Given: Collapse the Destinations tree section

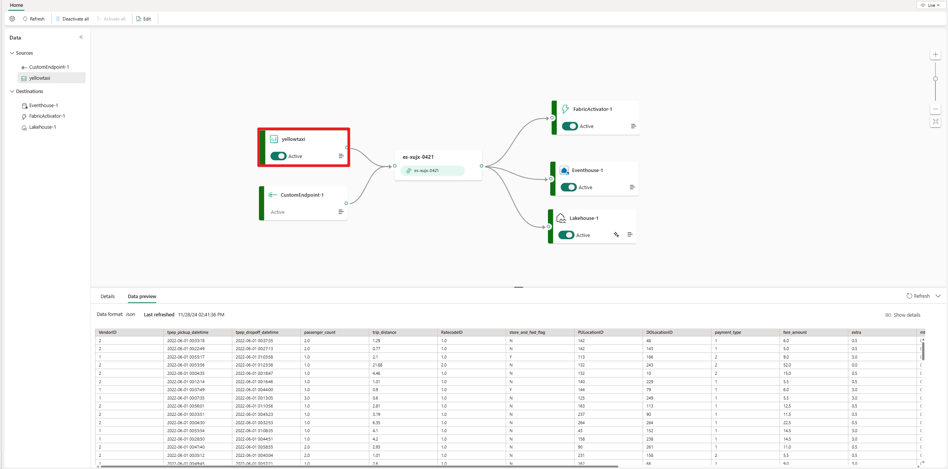Looking at the screenshot, I should tap(12, 92).
